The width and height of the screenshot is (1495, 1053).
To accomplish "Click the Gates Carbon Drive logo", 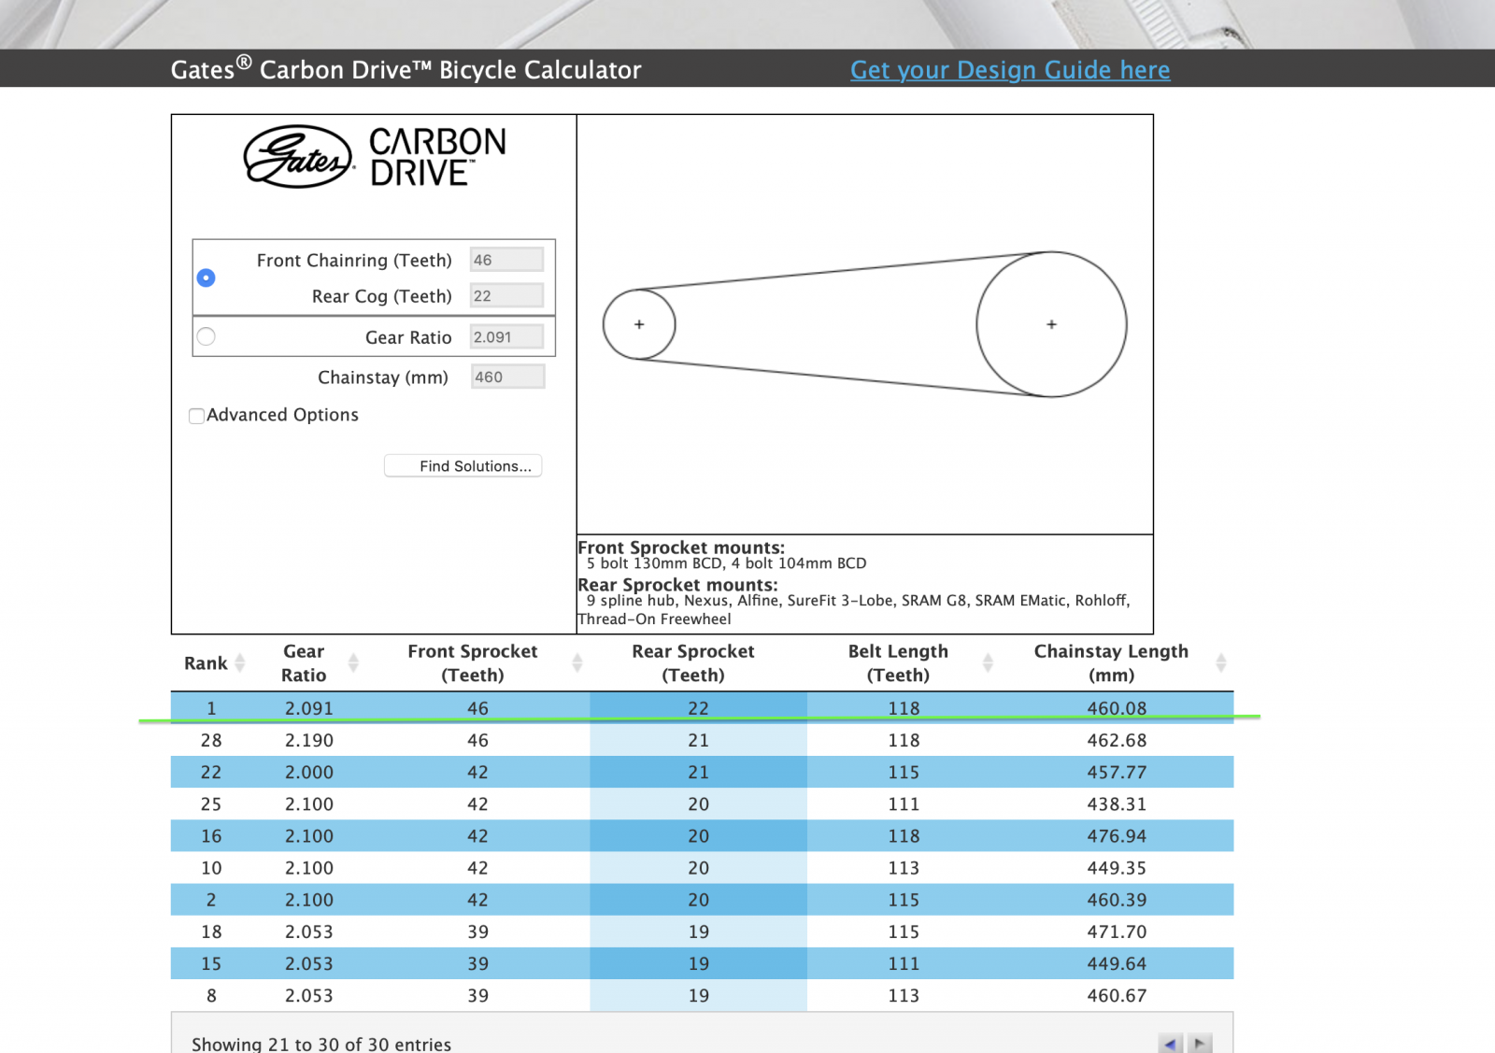I will coord(374,157).
